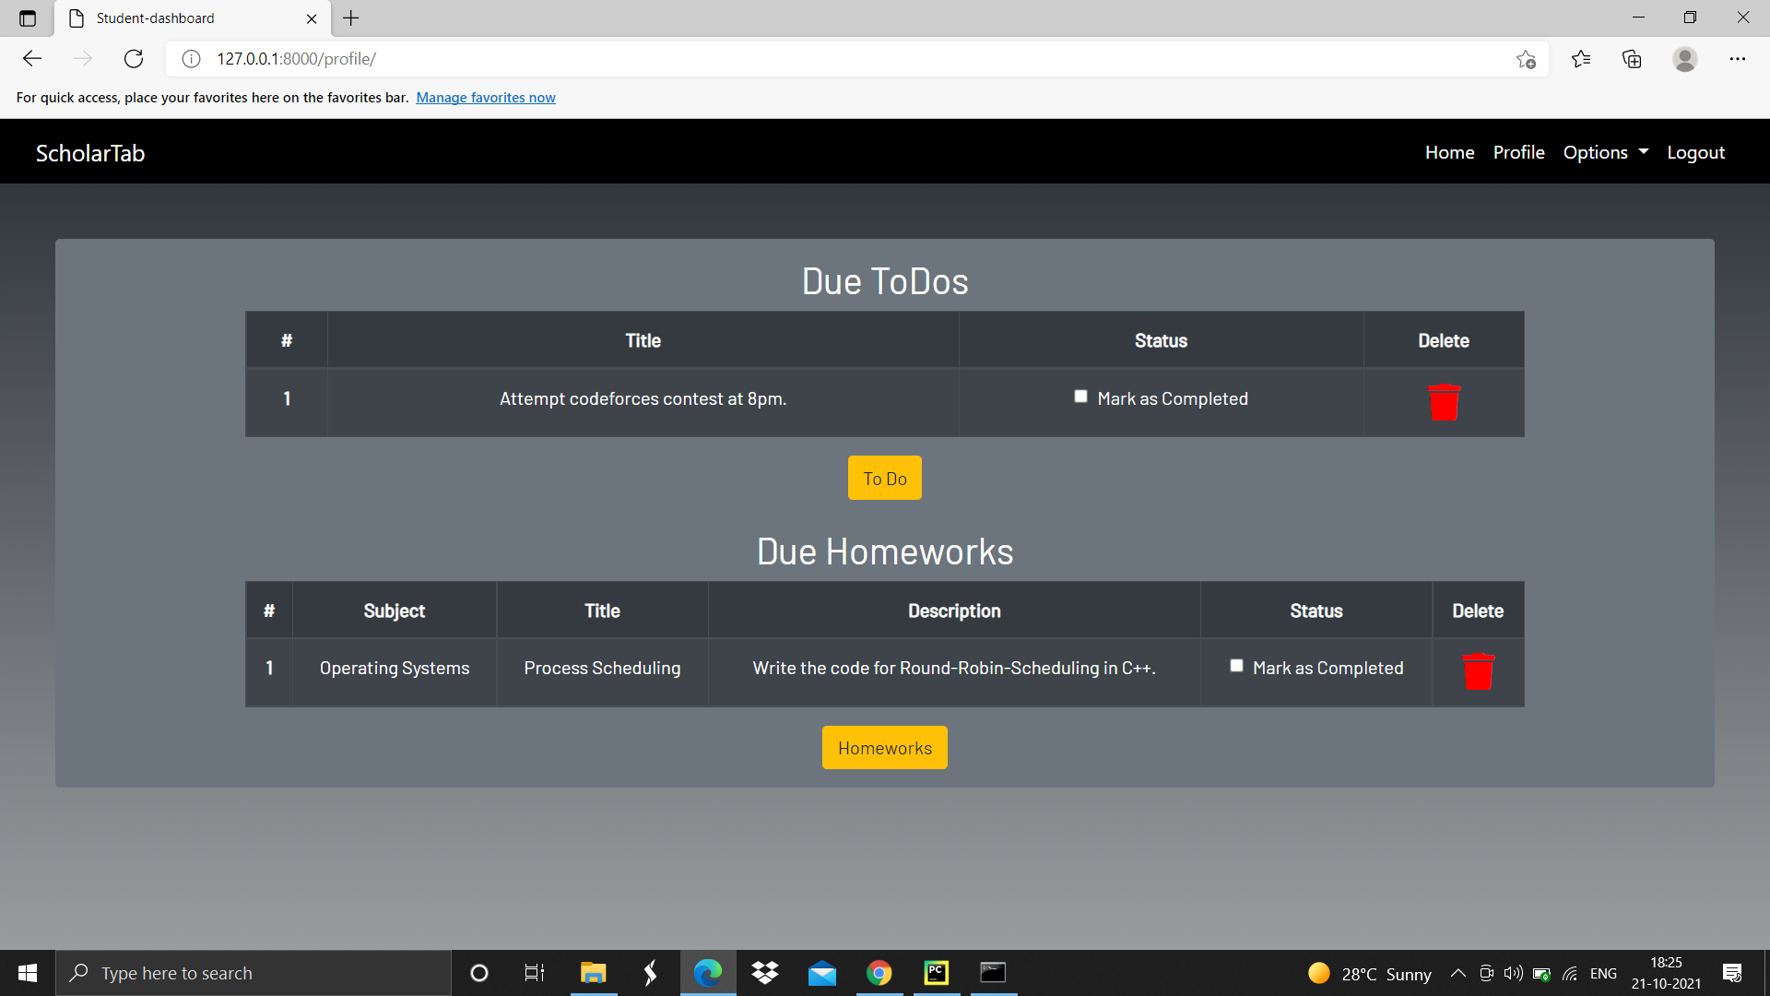Check Mark as Completed for codeforces todo
This screenshot has width=1770, height=996.
(x=1080, y=397)
